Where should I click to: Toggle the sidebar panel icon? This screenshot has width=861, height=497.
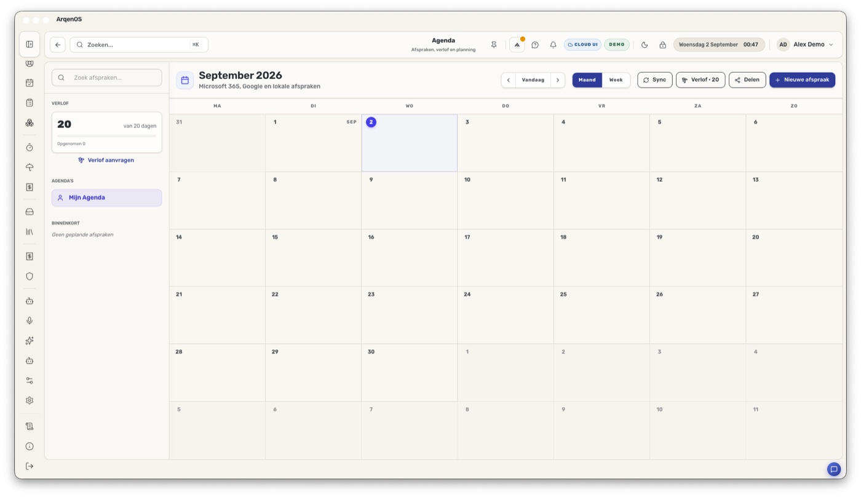click(x=30, y=44)
